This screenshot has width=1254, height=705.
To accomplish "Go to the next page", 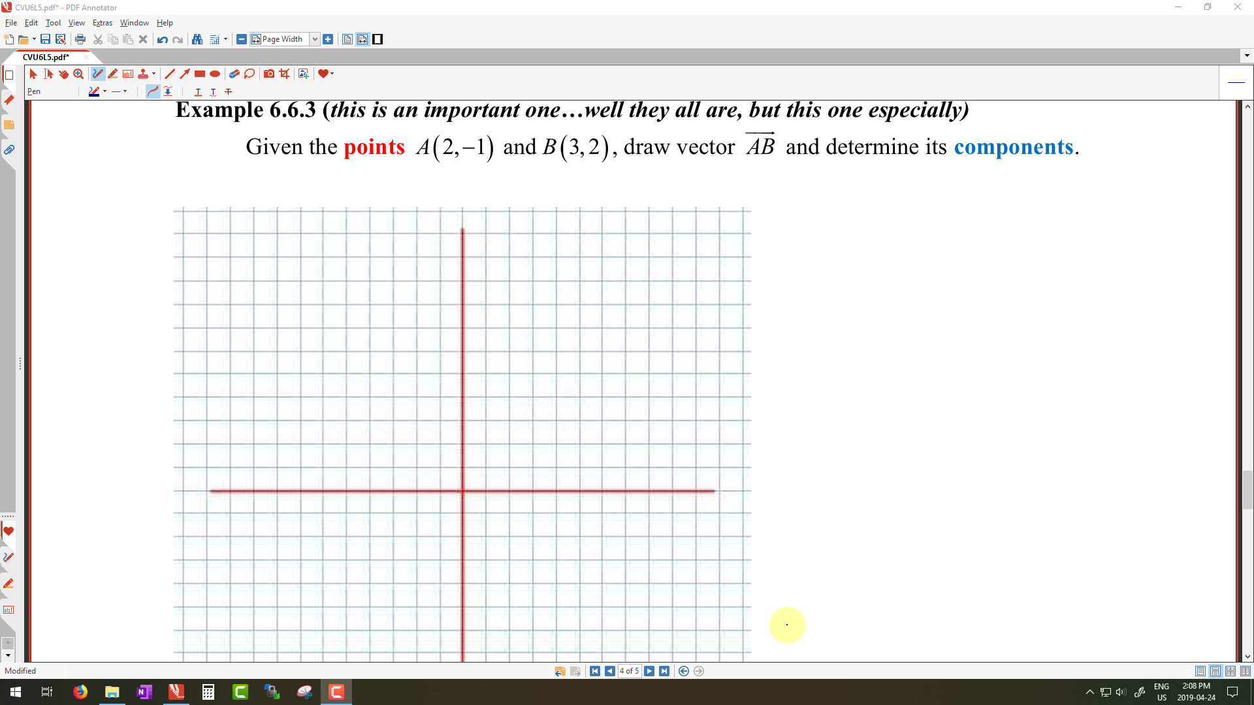I will pos(649,671).
